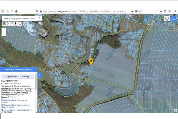The width and height of the screenshot is (178, 119).
Task: Zoom out with the minus button
Action: pos(4,34)
